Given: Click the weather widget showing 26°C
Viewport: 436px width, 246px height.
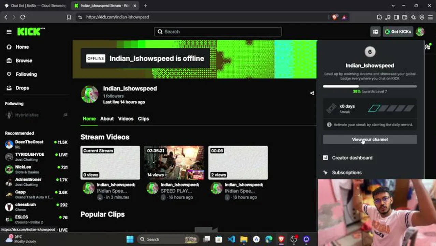Looking at the screenshot, I should point(20,239).
